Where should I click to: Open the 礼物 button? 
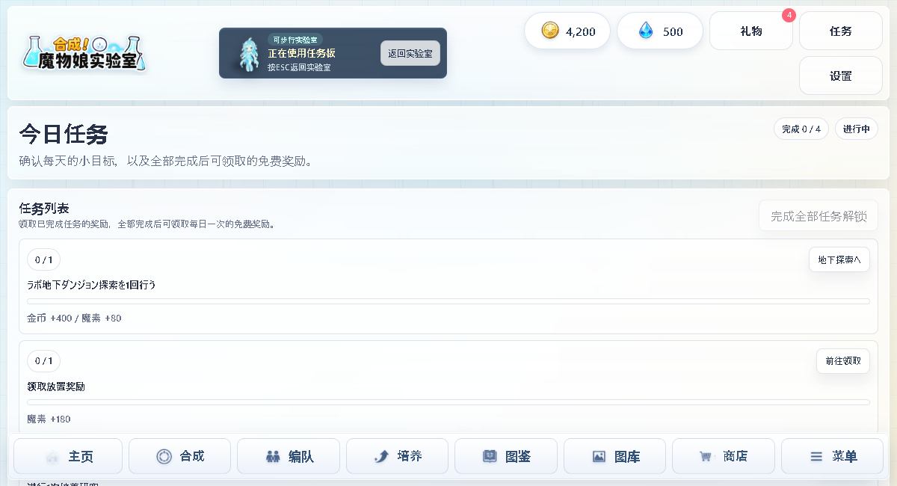point(751,31)
